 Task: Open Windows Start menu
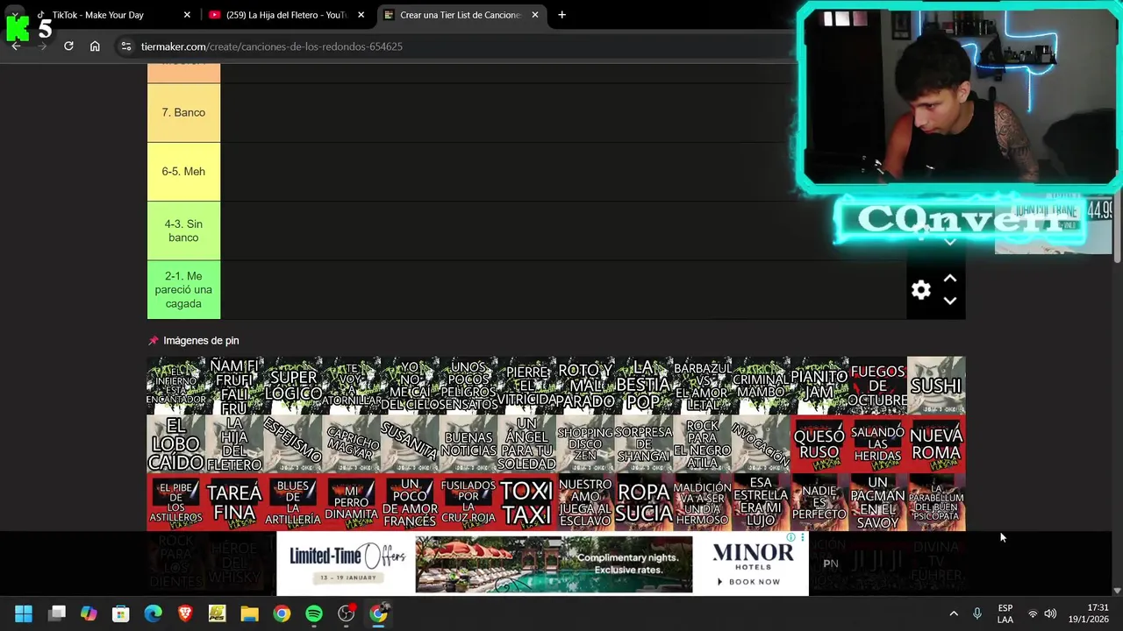point(24,614)
